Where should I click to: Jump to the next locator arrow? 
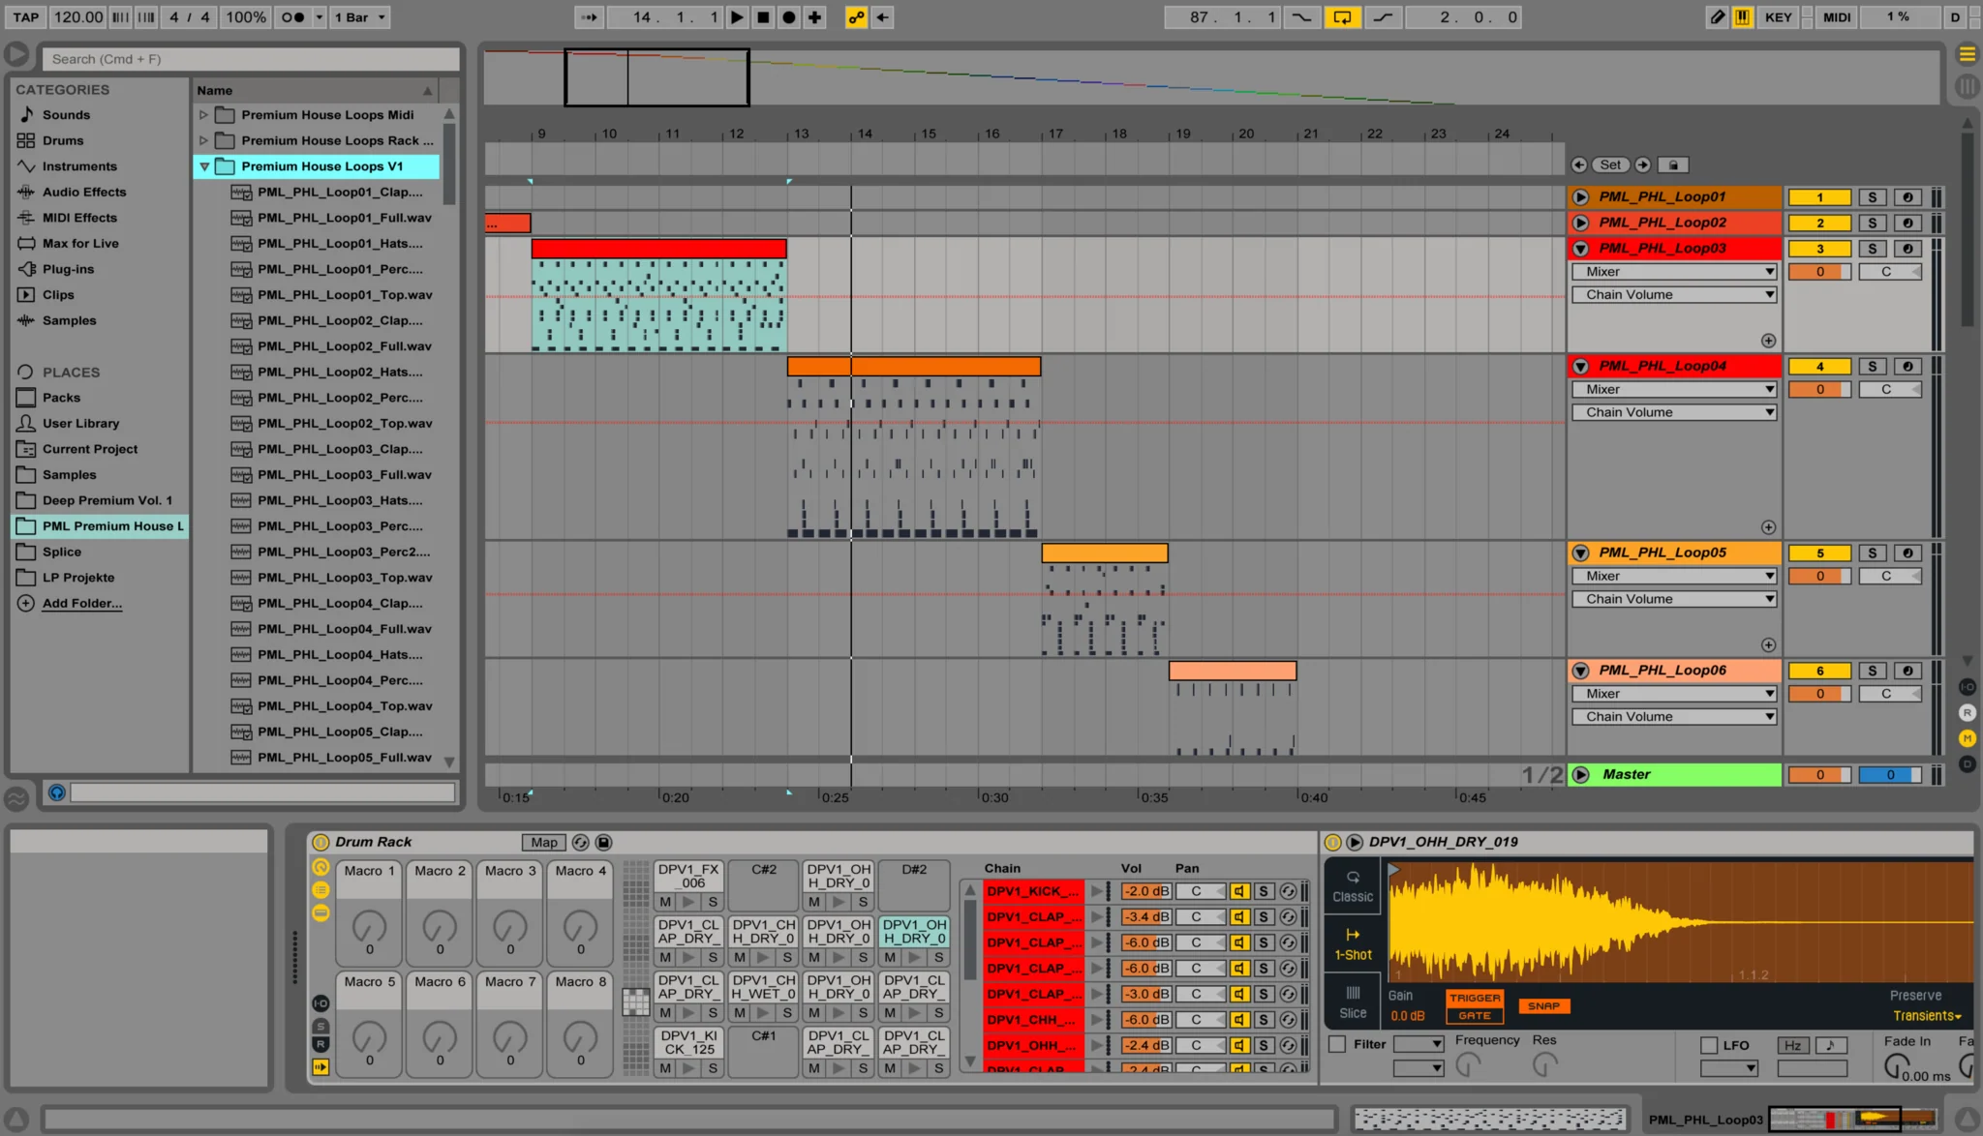tap(1642, 164)
